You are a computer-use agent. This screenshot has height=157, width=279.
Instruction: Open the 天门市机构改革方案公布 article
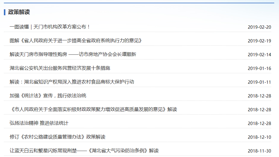tap(50, 27)
